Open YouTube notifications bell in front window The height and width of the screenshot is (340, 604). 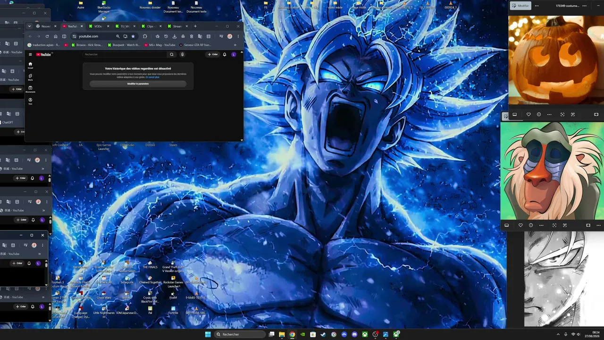225,54
